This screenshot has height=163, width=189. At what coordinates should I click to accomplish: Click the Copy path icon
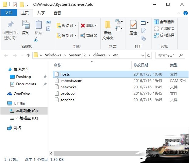click(x=48, y=22)
